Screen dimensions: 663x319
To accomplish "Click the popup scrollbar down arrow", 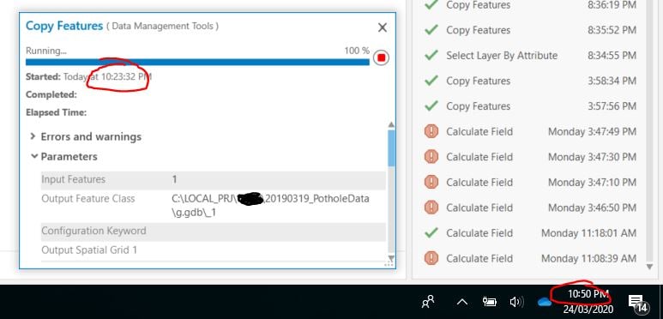I will [391, 258].
